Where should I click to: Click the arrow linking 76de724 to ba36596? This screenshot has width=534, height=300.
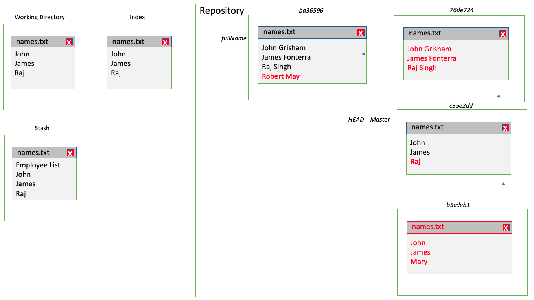(x=381, y=54)
